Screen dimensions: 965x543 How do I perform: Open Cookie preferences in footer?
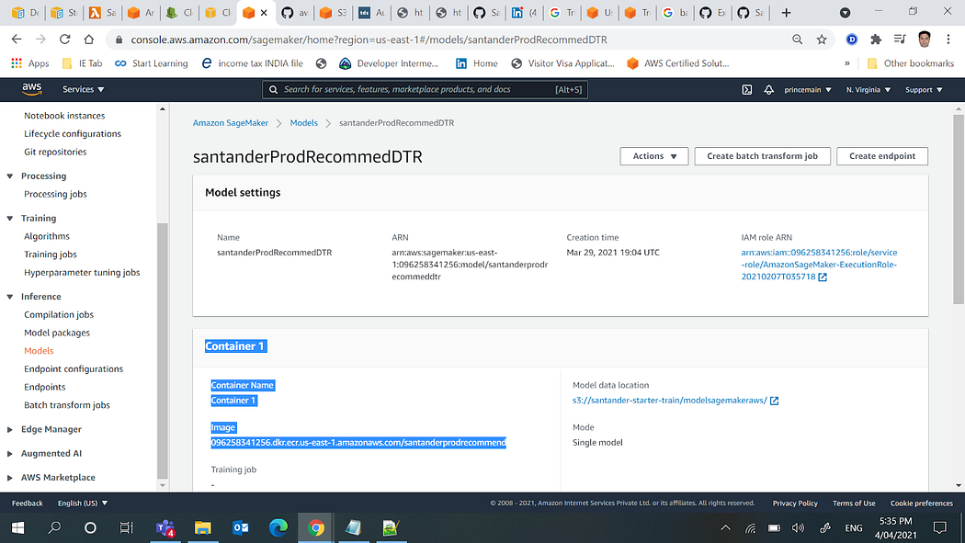[921, 503]
